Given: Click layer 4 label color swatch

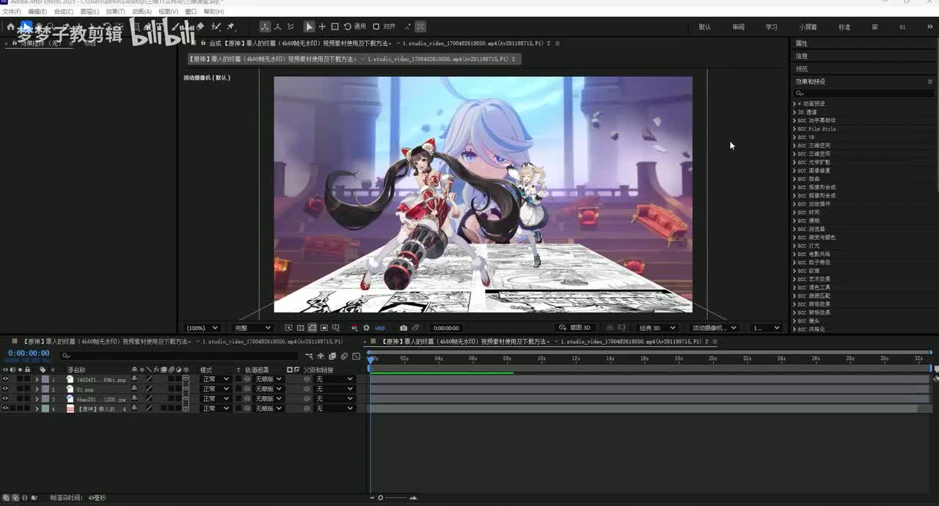Looking at the screenshot, I should tap(45, 408).
